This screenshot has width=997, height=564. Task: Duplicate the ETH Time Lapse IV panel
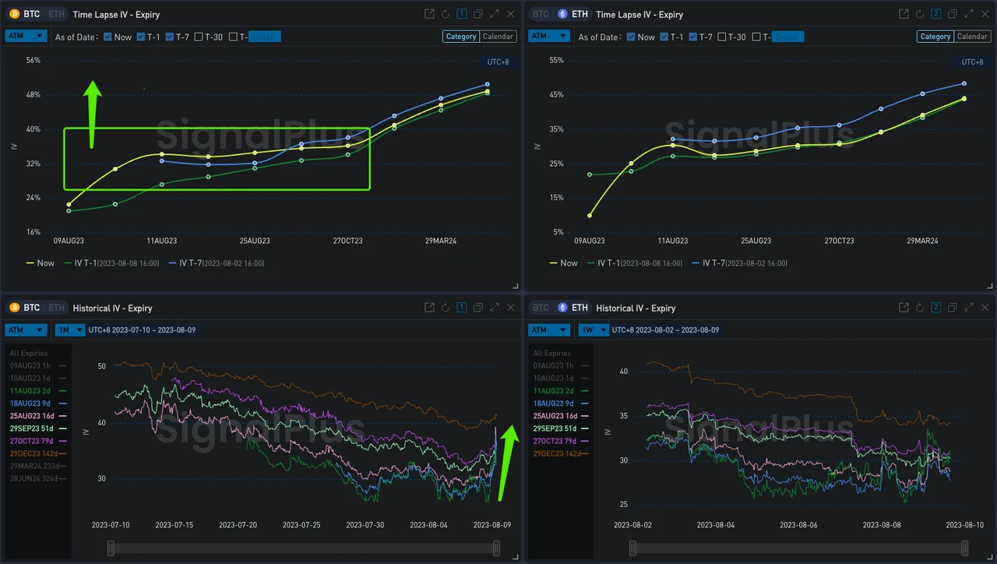(953, 14)
